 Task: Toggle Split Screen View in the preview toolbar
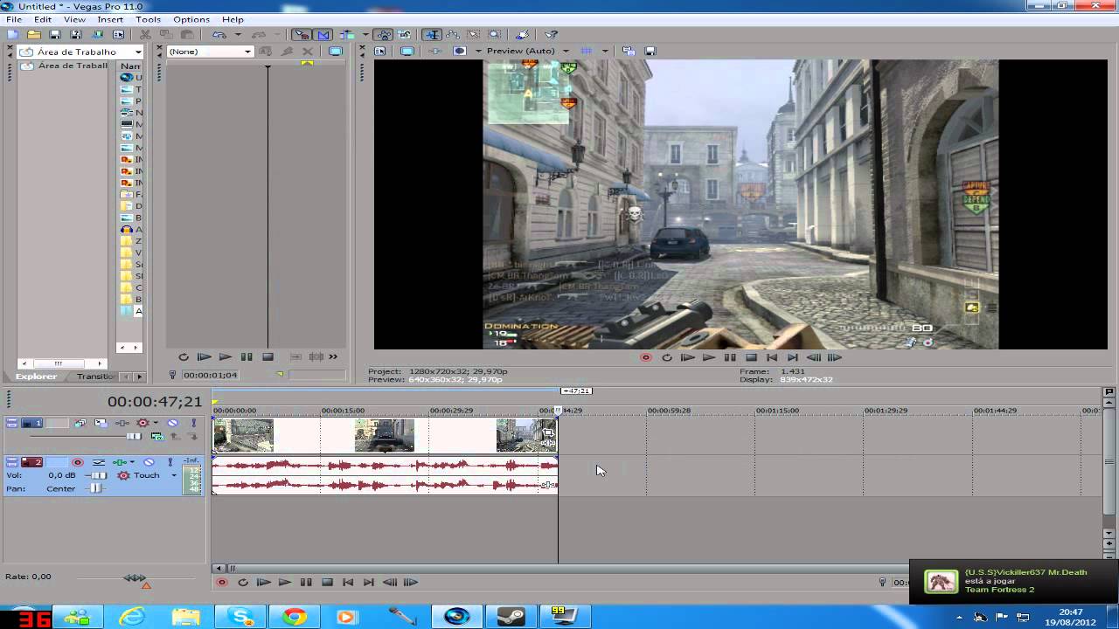(x=459, y=51)
